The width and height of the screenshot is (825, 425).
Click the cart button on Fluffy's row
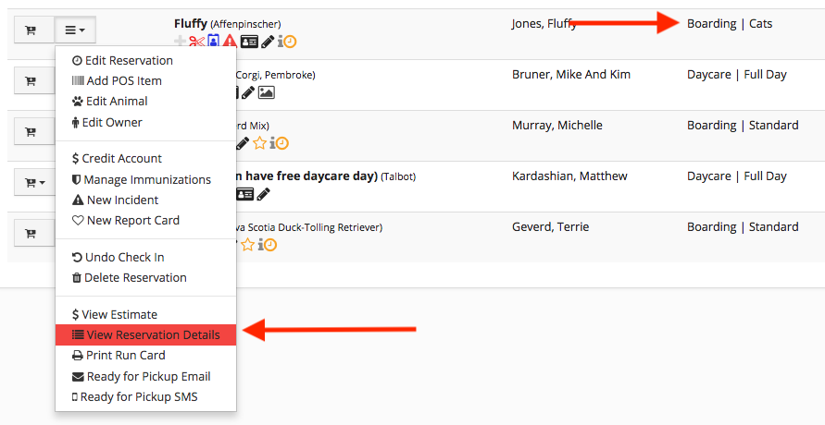pyautogui.click(x=31, y=30)
